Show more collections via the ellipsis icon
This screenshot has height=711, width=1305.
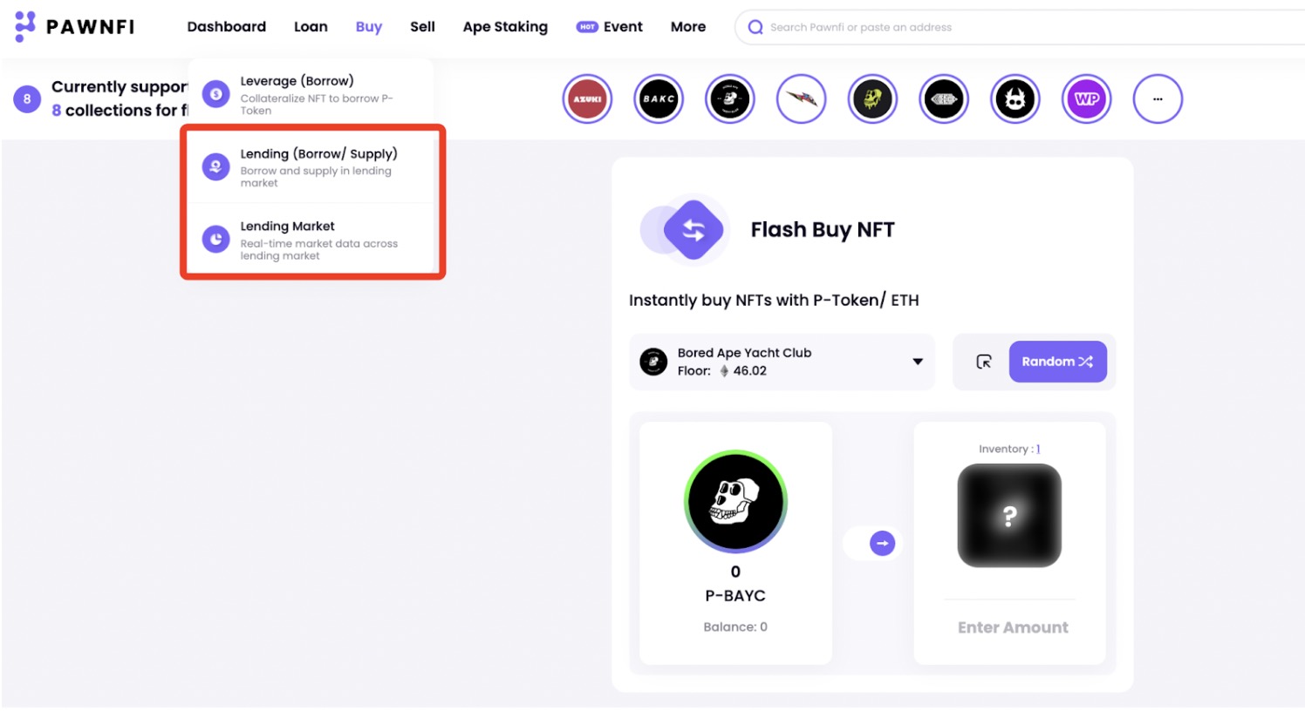coord(1158,99)
